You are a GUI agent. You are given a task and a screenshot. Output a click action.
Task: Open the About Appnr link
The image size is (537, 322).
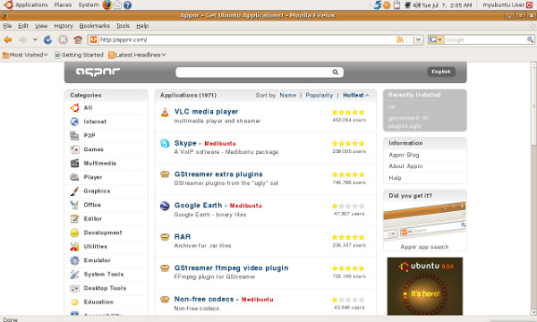click(x=405, y=166)
